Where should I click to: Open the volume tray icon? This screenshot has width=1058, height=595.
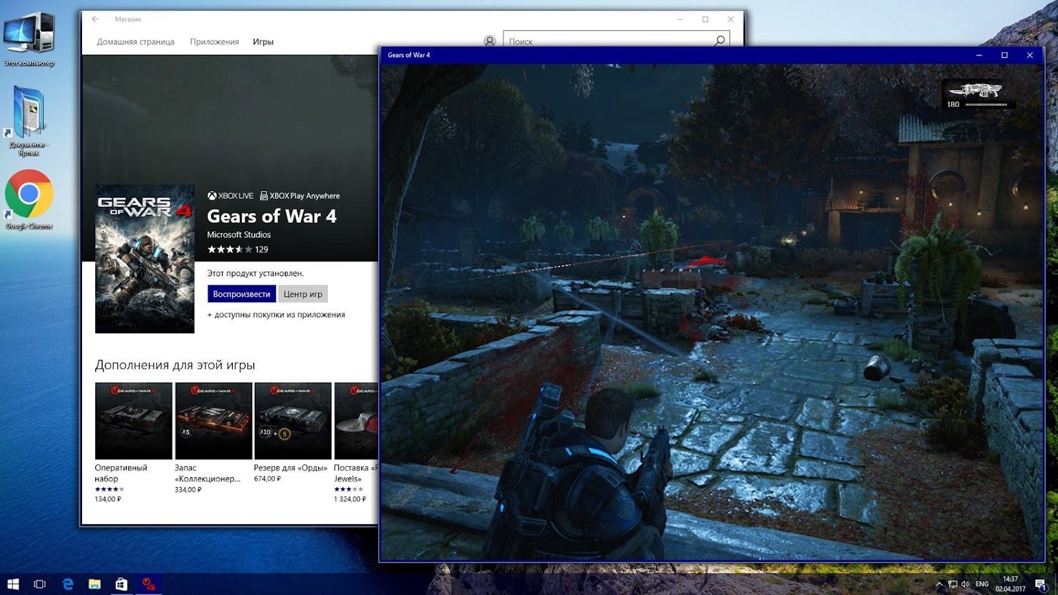click(965, 584)
